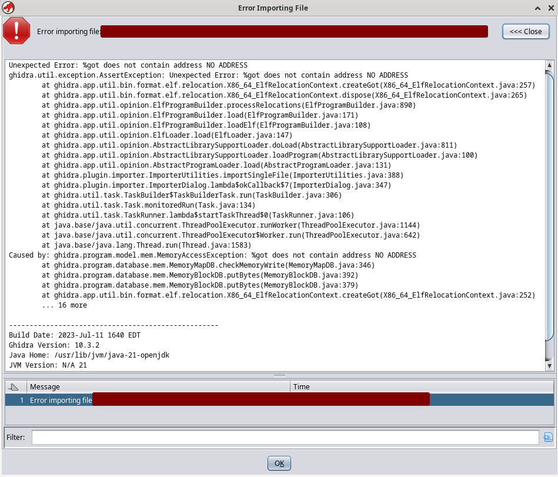Screen dimensions: 558x477
Task: Click the down arrow on the stack trace scrollbar
Action: click(550, 365)
